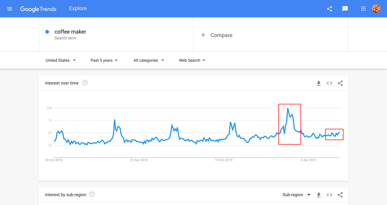The image size is (387, 205).
Task: Expand the All categories dropdown
Action: 149,60
